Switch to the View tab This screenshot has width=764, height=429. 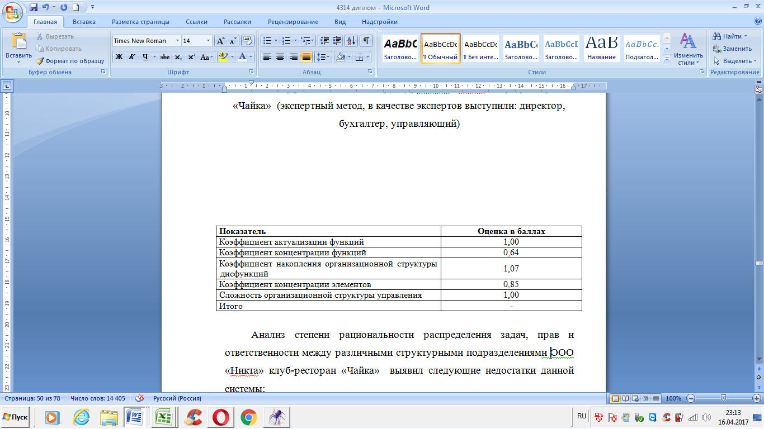pos(340,22)
